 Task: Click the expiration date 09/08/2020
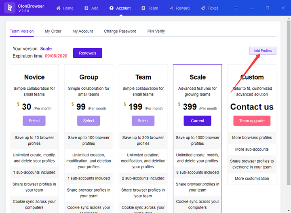(x=56, y=56)
